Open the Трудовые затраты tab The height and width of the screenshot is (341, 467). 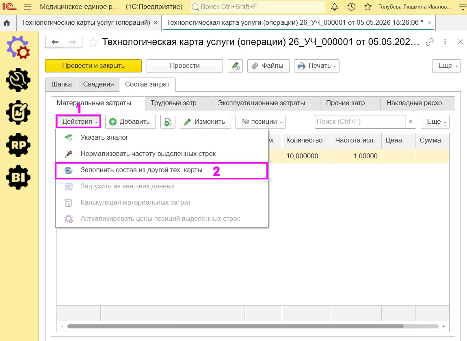(179, 103)
